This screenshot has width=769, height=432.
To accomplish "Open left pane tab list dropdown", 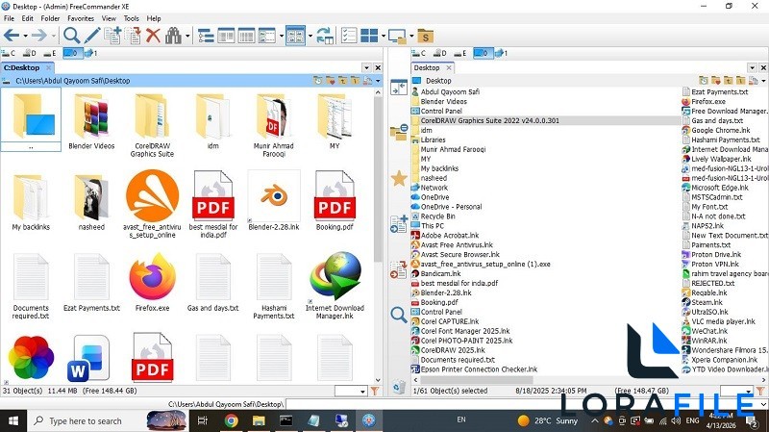I will pos(366,67).
